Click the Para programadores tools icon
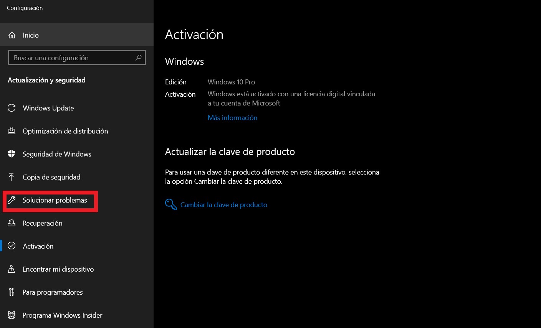 tap(12, 292)
